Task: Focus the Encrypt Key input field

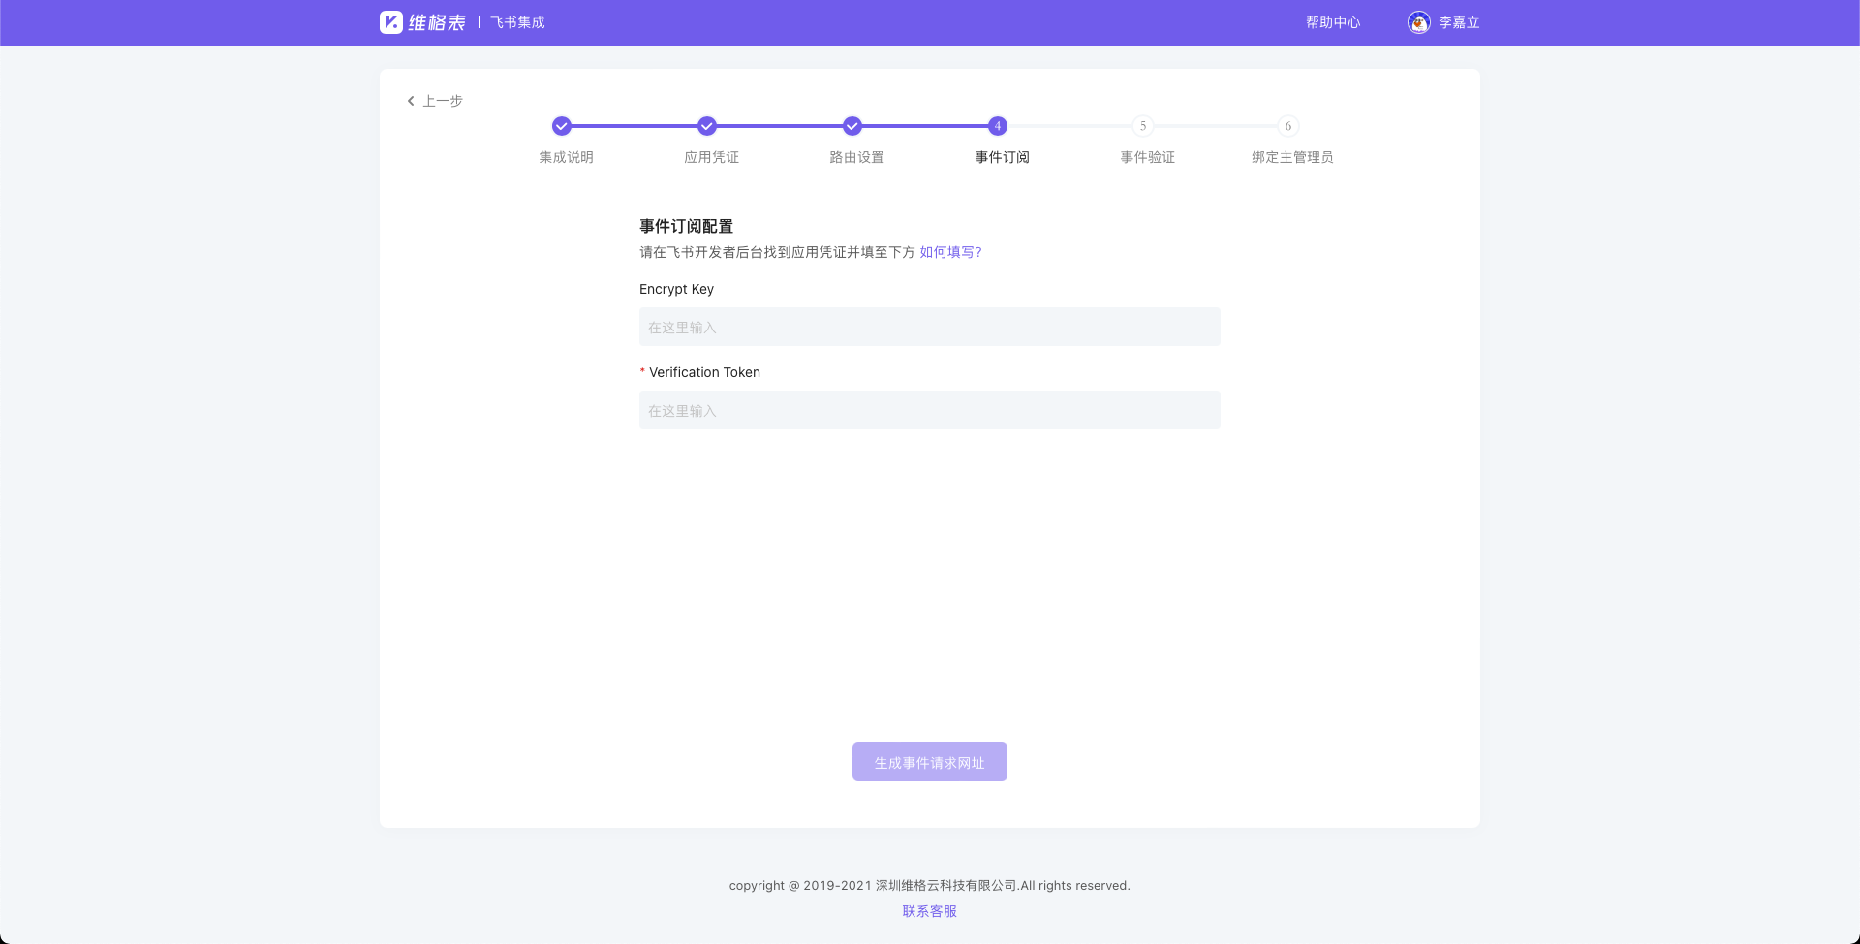Action: (x=930, y=328)
